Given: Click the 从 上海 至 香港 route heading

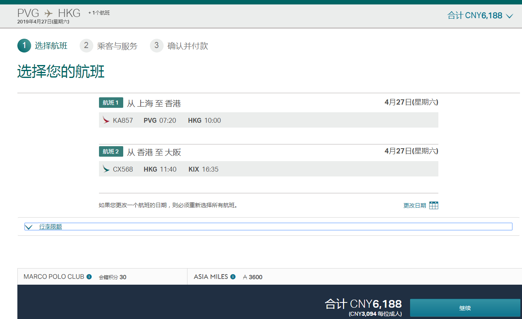Looking at the screenshot, I should pos(154,103).
